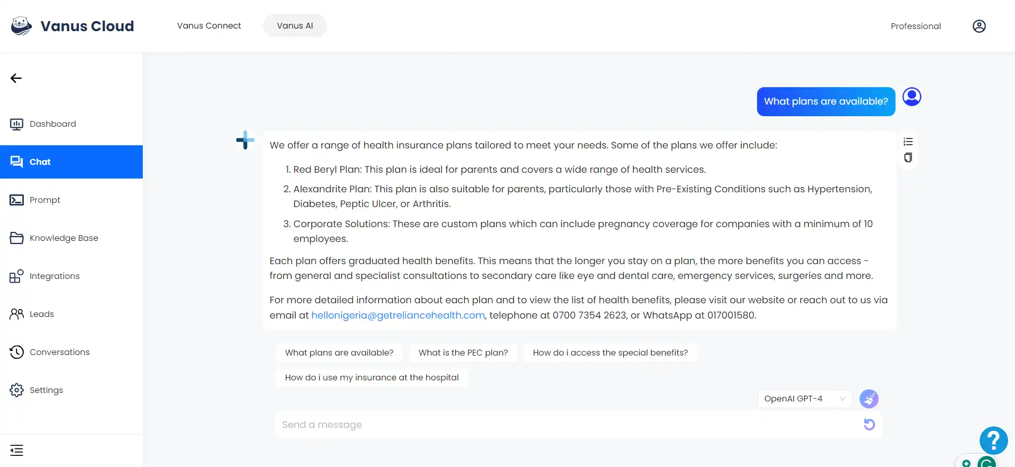Select the Vanus AI tab
Image resolution: width=1015 pixels, height=467 pixels.
coord(295,25)
